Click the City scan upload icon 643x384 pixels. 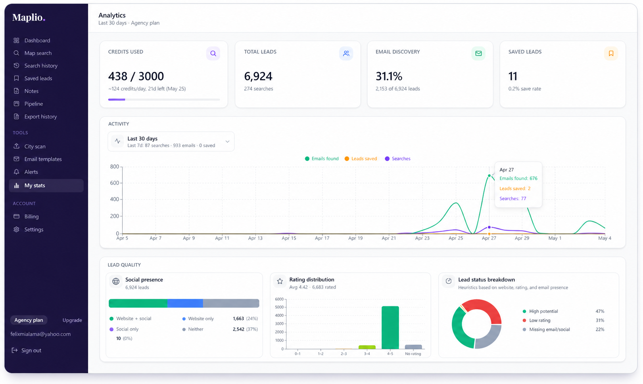point(16,146)
